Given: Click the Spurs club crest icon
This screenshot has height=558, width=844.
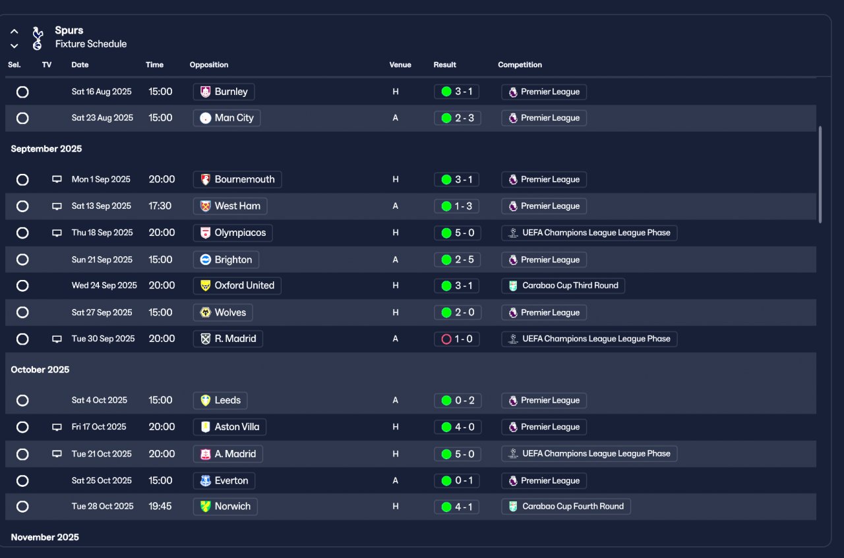Looking at the screenshot, I should pyautogui.click(x=37, y=38).
